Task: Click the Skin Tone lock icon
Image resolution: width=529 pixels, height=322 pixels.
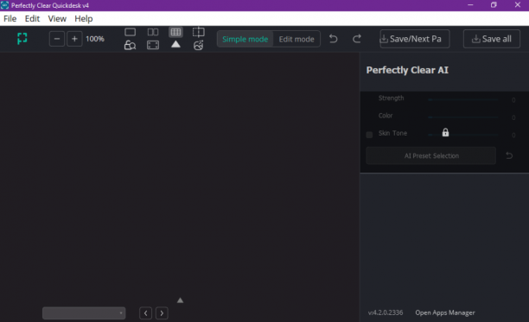Action: (446, 132)
